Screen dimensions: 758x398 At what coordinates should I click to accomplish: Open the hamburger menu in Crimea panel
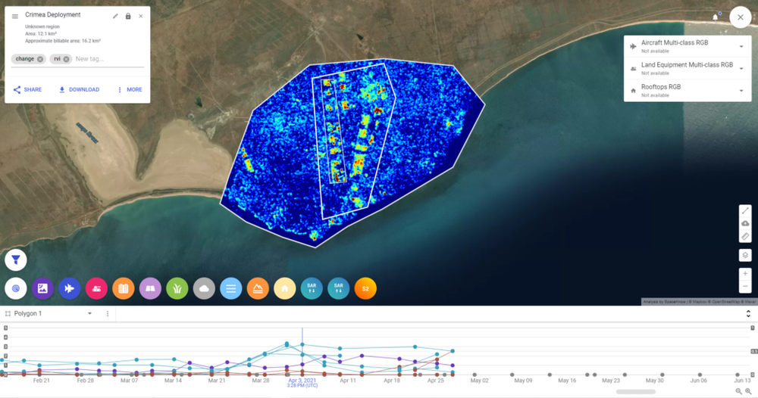click(x=15, y=16)
